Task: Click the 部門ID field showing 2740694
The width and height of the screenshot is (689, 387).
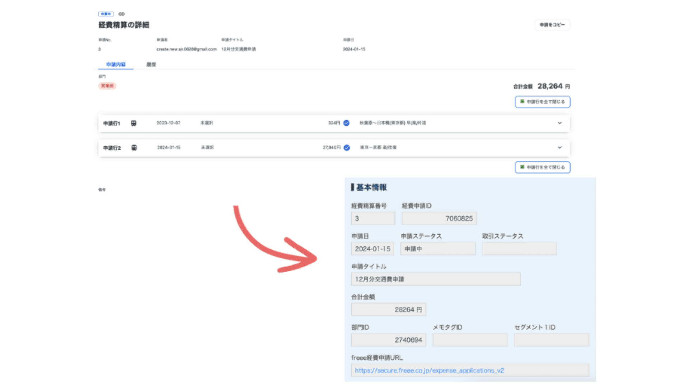Action: [x=389, y=340]
